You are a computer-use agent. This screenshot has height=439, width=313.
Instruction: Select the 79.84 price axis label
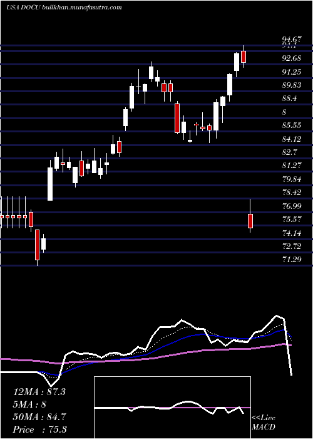(x=292, y=179)
